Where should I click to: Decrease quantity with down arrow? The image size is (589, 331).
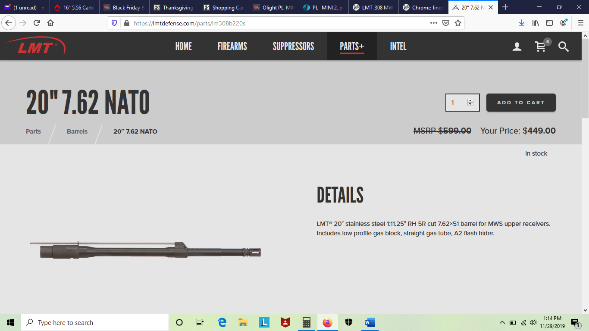pos(470,104)
